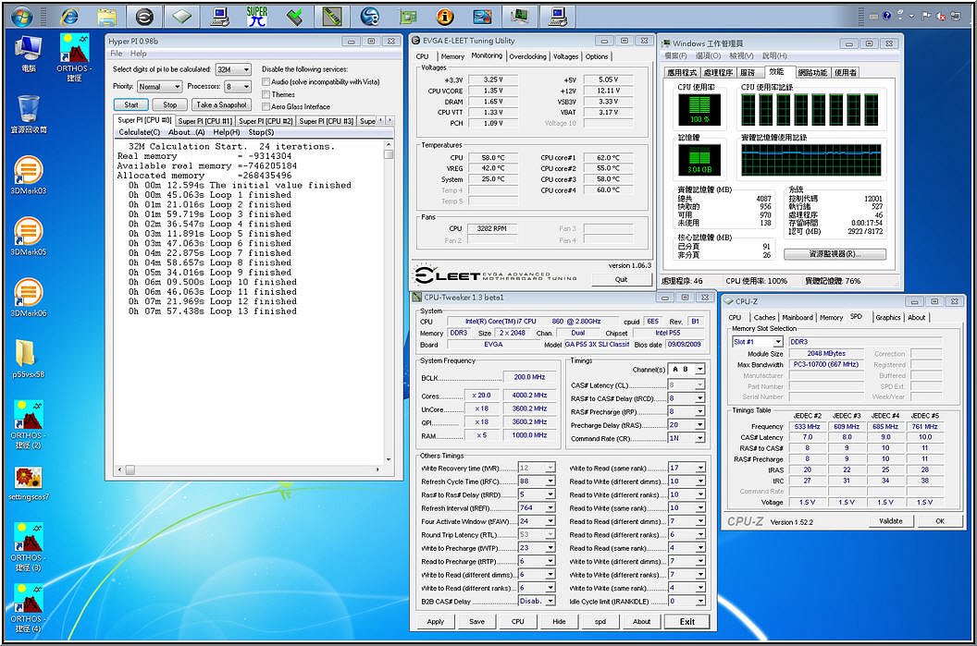This screenshot has height=646, width=977.
Task: Click the spd button in CPU-Tweaker
Action: (x=600, y=621)
